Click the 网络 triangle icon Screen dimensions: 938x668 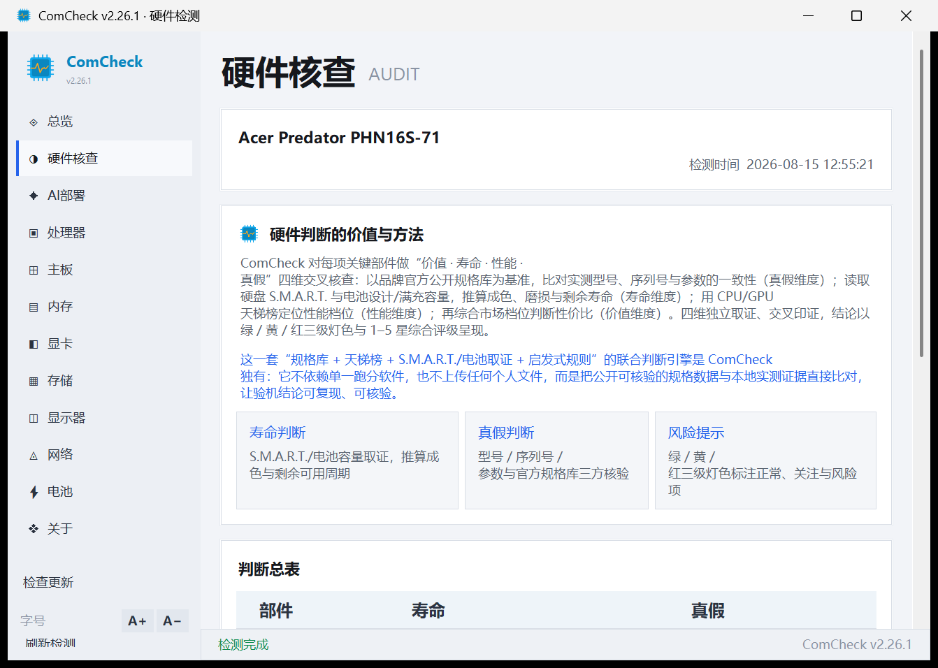click(x=34, y=456)
